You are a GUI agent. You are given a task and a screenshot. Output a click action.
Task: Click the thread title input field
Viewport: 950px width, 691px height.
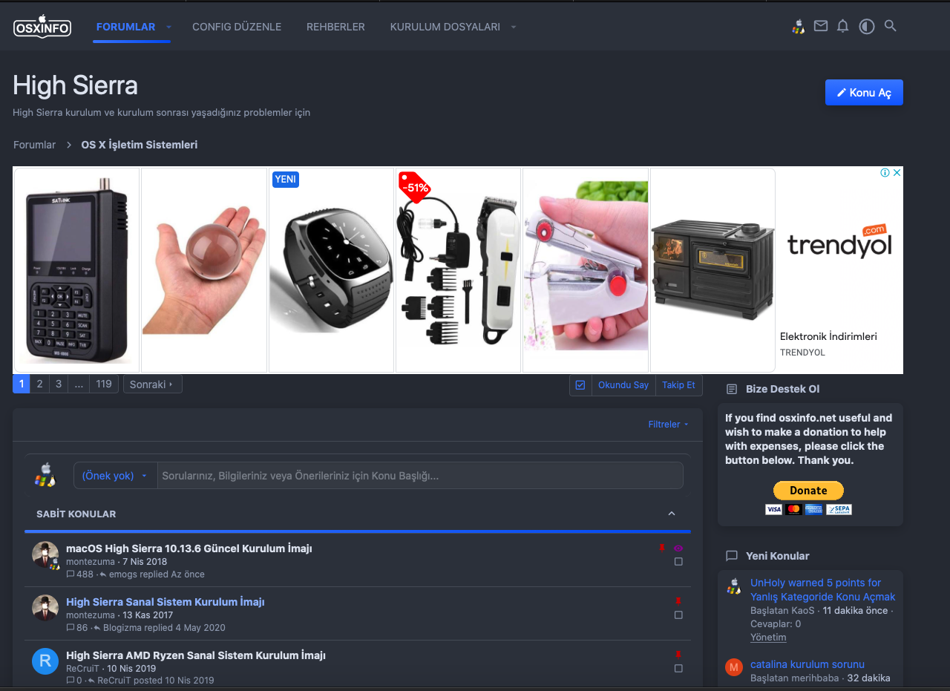point(419,476)
